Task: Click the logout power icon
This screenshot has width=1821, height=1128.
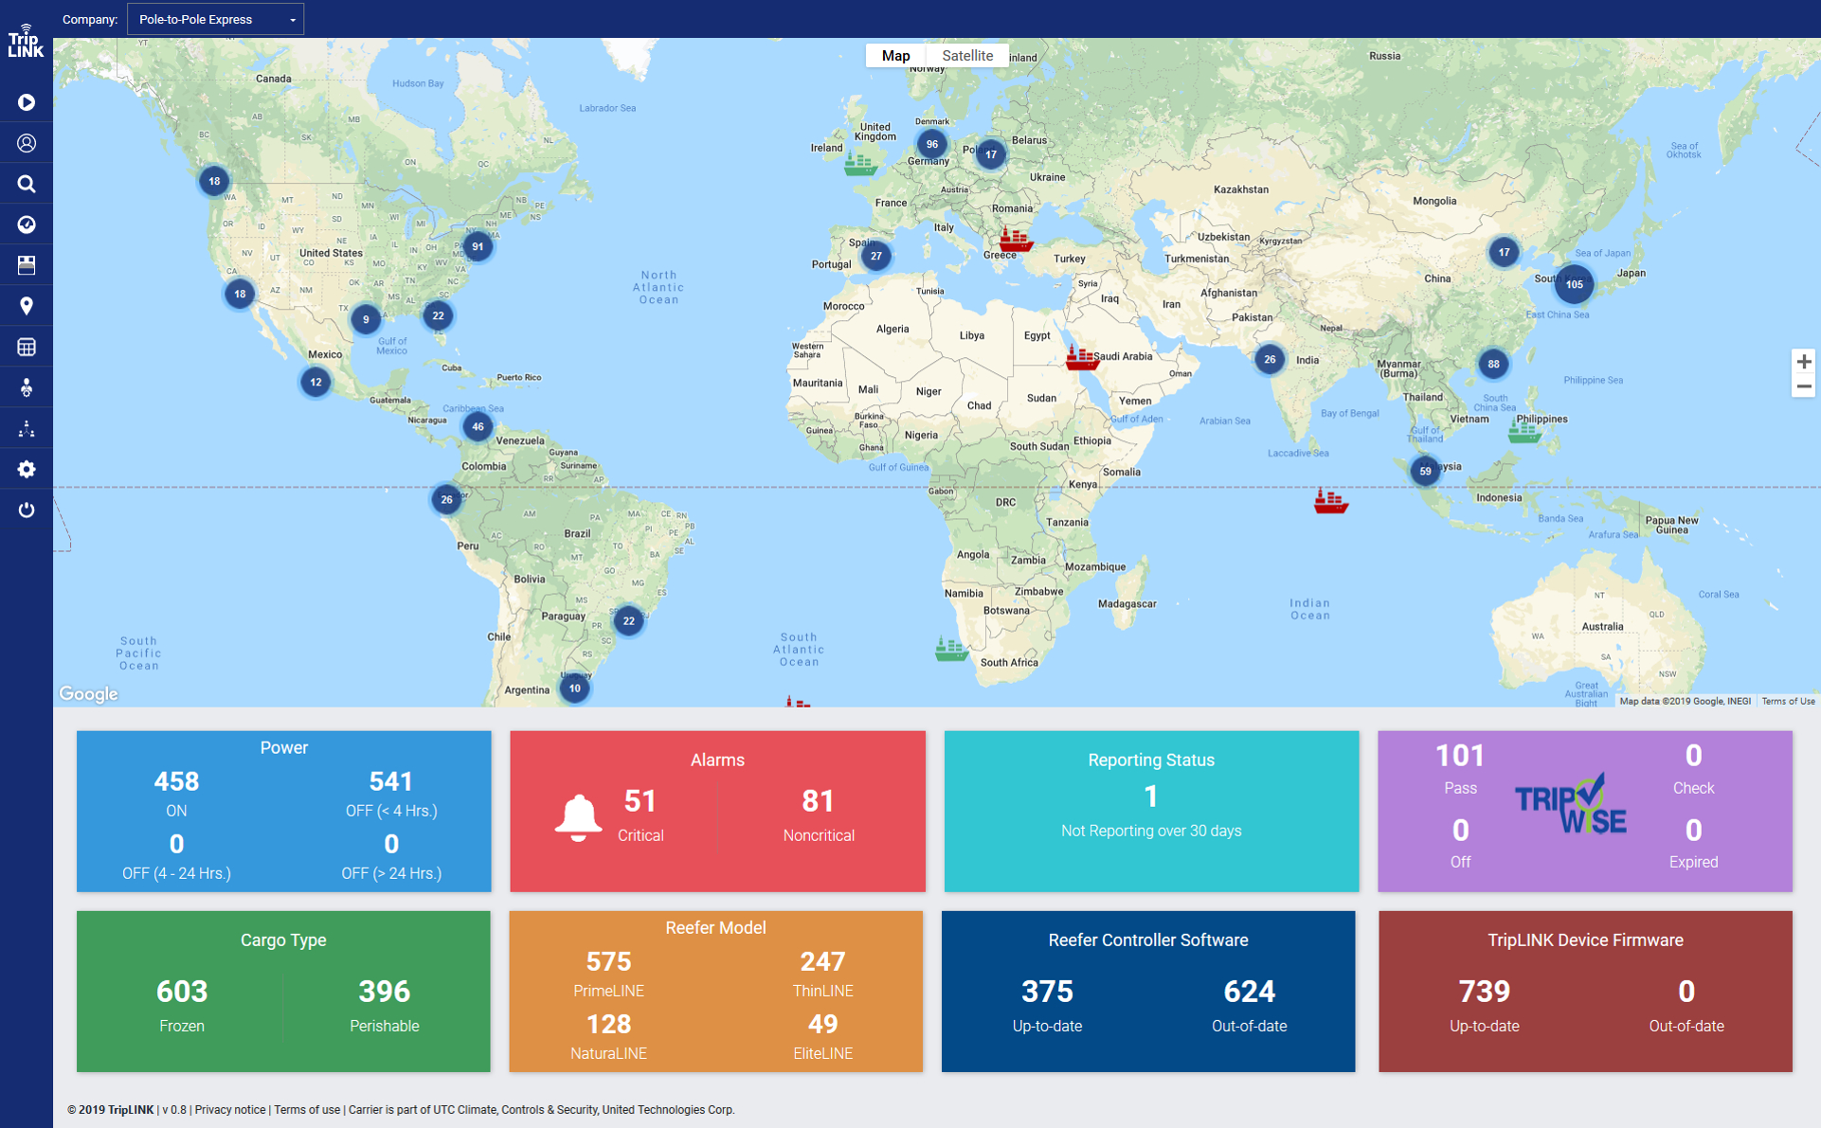Action: [26, 510]
